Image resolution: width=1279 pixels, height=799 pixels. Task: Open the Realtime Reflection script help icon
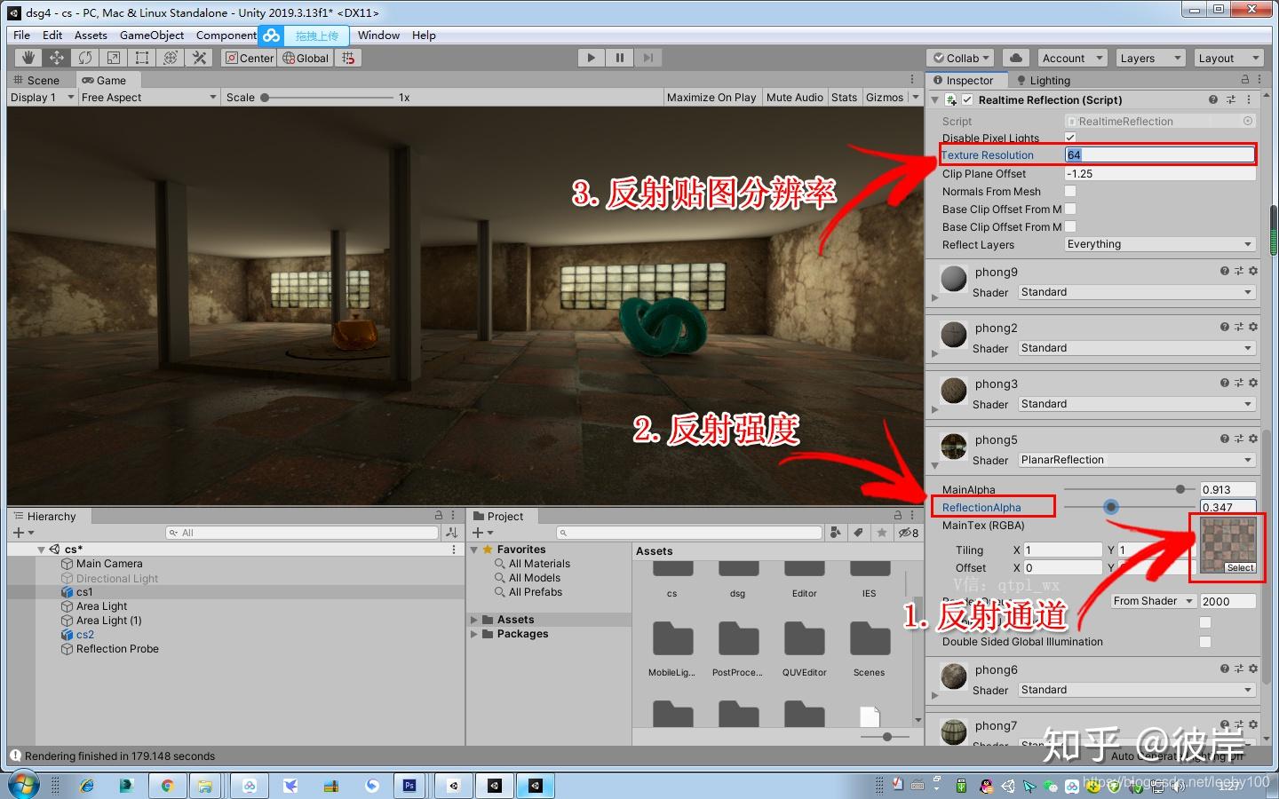(x=1213, y=99)
